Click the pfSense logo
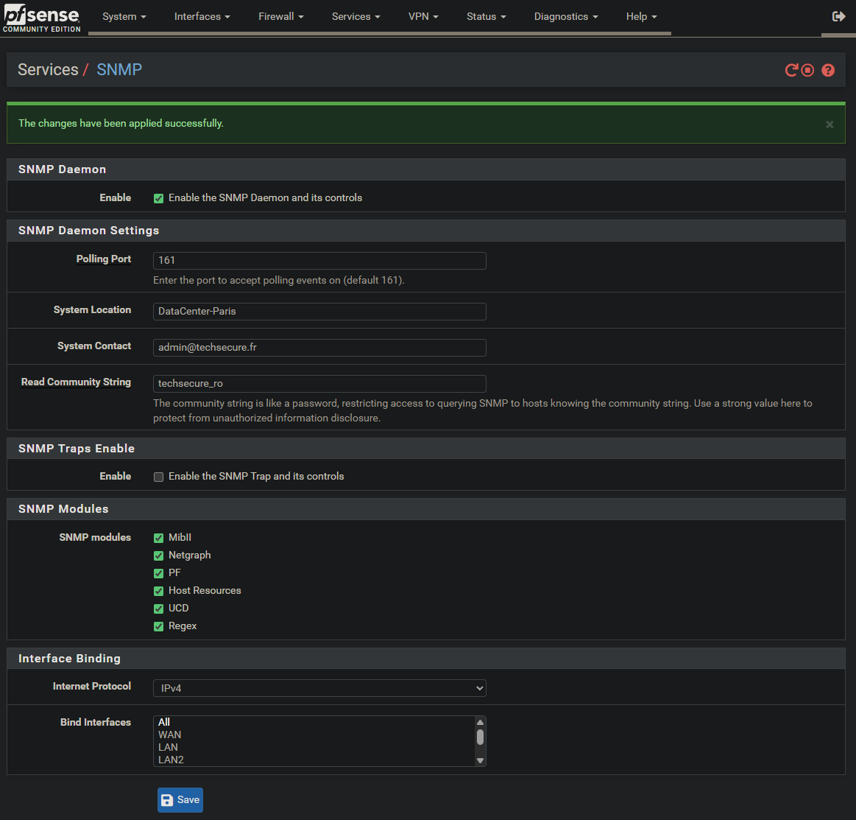 click(x=41, y=17)
